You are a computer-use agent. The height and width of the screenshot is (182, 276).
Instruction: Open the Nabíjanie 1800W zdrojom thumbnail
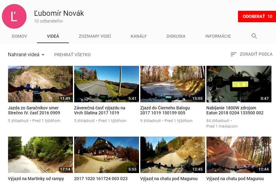click(239, 84)
